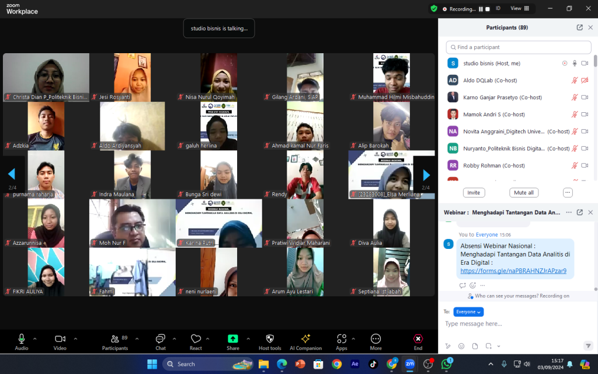Open Windows Start menu
The width and height of the screenshot is (598, 374).
152,364
